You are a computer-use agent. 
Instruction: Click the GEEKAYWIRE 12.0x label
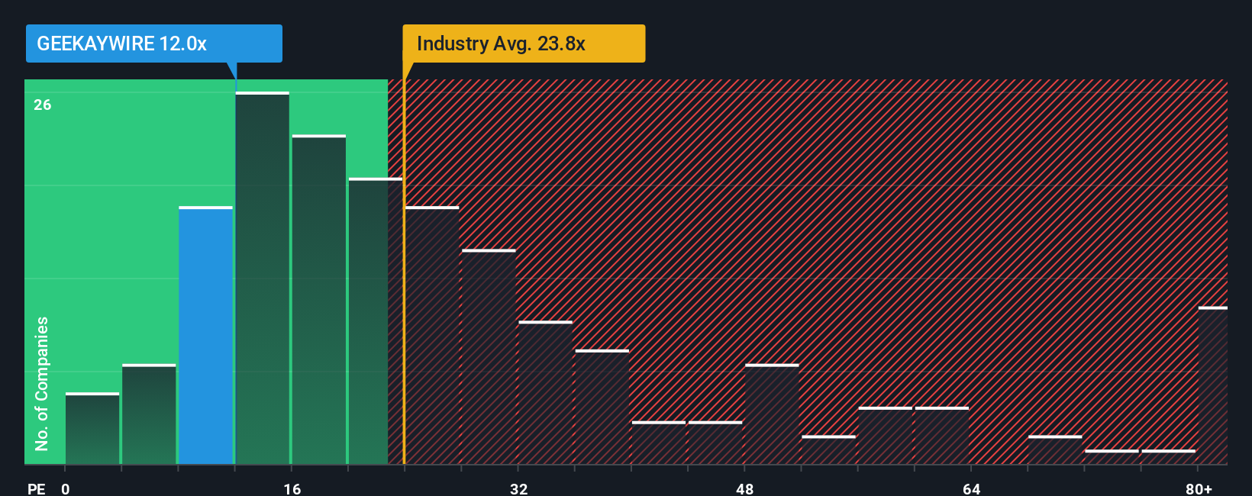[x=153, y=43]
